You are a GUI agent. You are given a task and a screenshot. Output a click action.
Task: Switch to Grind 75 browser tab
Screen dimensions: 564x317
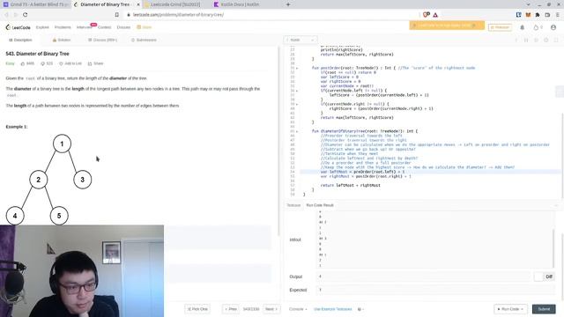(35, 4)
